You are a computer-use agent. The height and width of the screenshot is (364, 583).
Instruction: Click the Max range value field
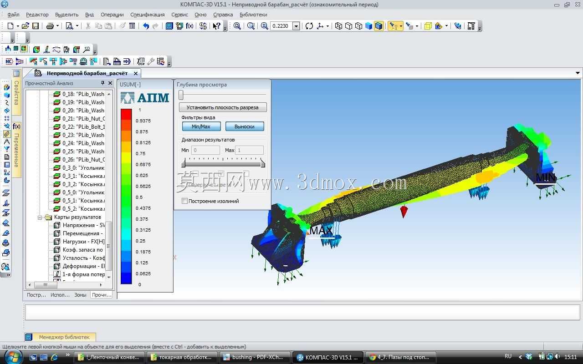coord(249,150)
